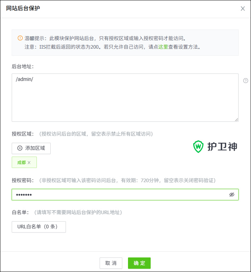Click the 授权区域 label
The height and width of the screenshot is (272, 251).
click(x=23, y=134)
